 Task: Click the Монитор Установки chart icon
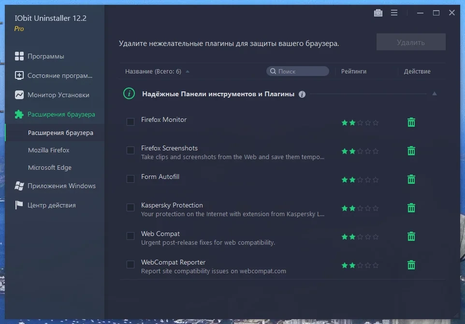19,95
